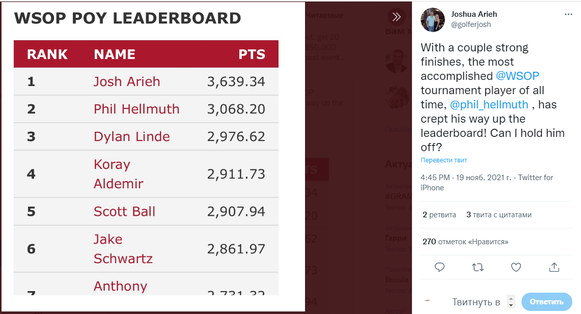Click the share upload icon
Image resolution: width=581 pixels, height=314 pixels.
(554, 267)
